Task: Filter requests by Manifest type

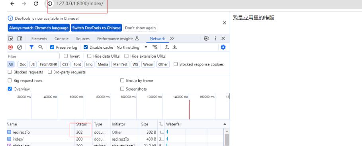Action: 120,64
